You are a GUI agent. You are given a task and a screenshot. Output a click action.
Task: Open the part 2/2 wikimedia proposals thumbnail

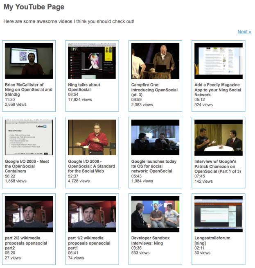[x=29, y=214]
